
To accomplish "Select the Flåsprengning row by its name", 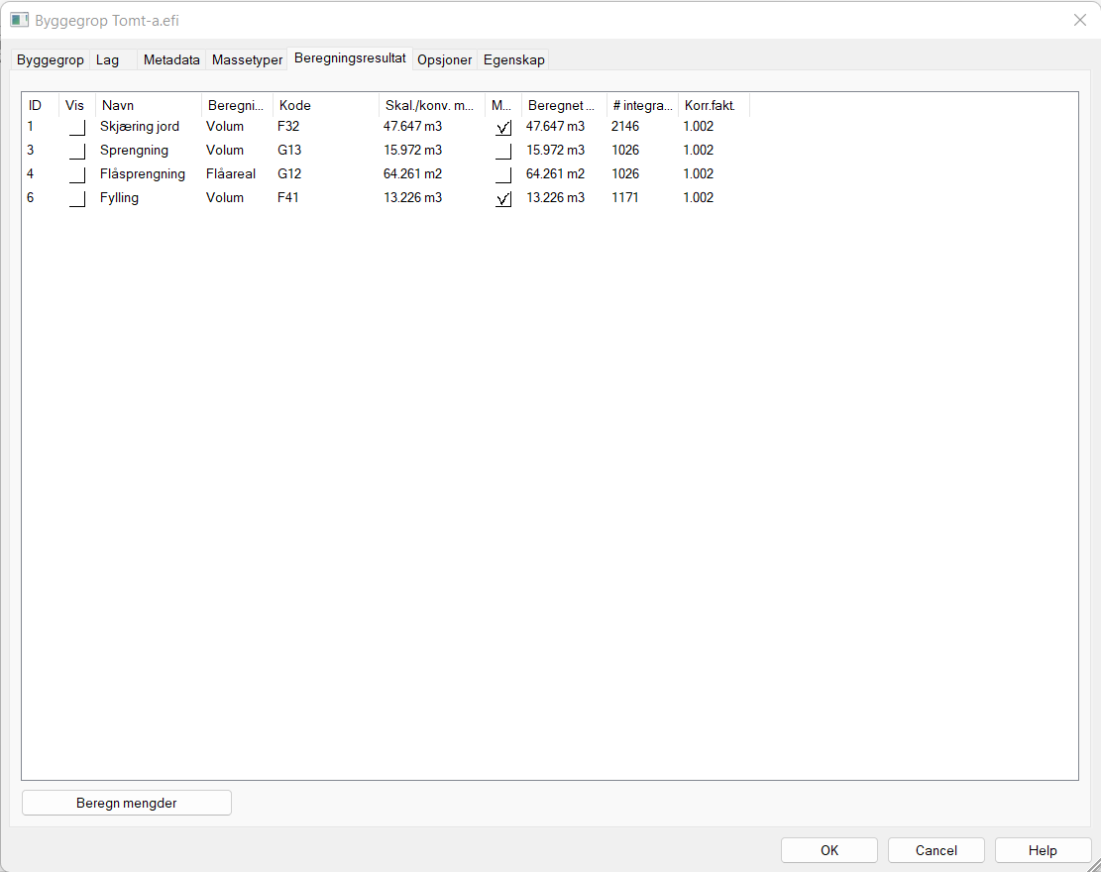I will coord(143,174).
